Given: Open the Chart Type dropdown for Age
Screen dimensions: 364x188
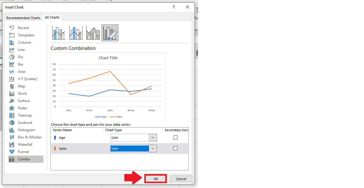Looking at the screenshot, I should (x=153, y=137).
